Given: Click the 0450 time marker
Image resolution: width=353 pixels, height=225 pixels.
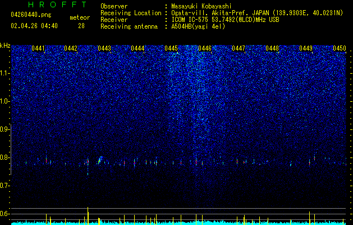Looking at the screenshot, I should click(x=340, y=48).
